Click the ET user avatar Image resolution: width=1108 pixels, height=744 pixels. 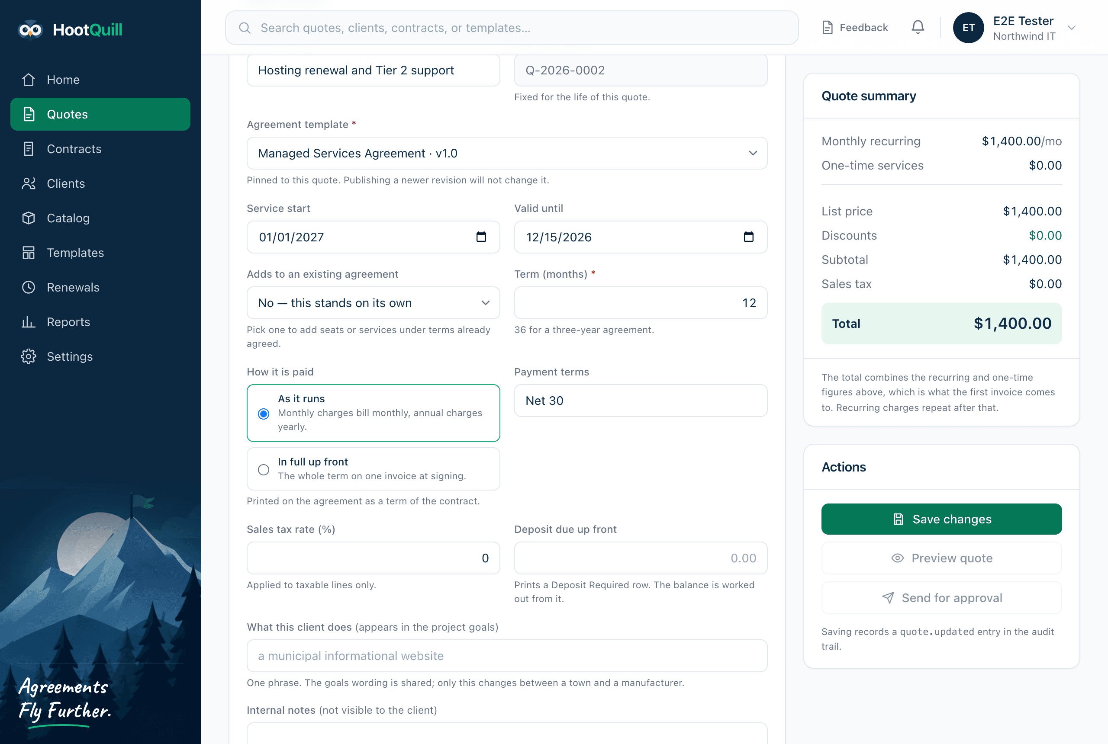tap(968, 28)
